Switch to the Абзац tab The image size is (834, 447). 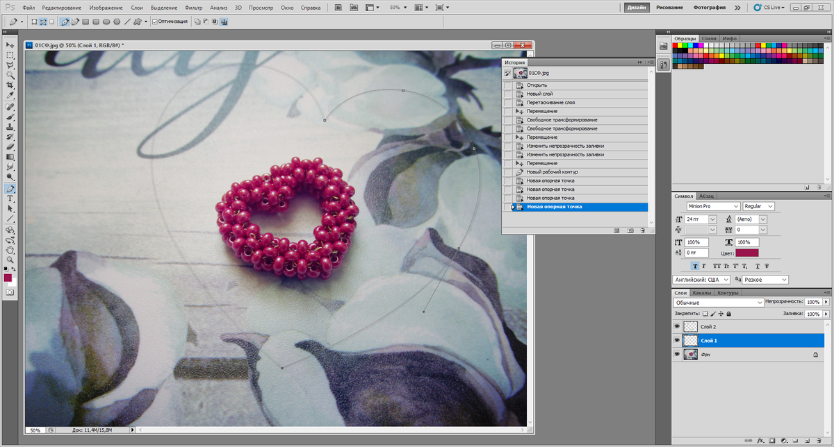tap(705, 196)
